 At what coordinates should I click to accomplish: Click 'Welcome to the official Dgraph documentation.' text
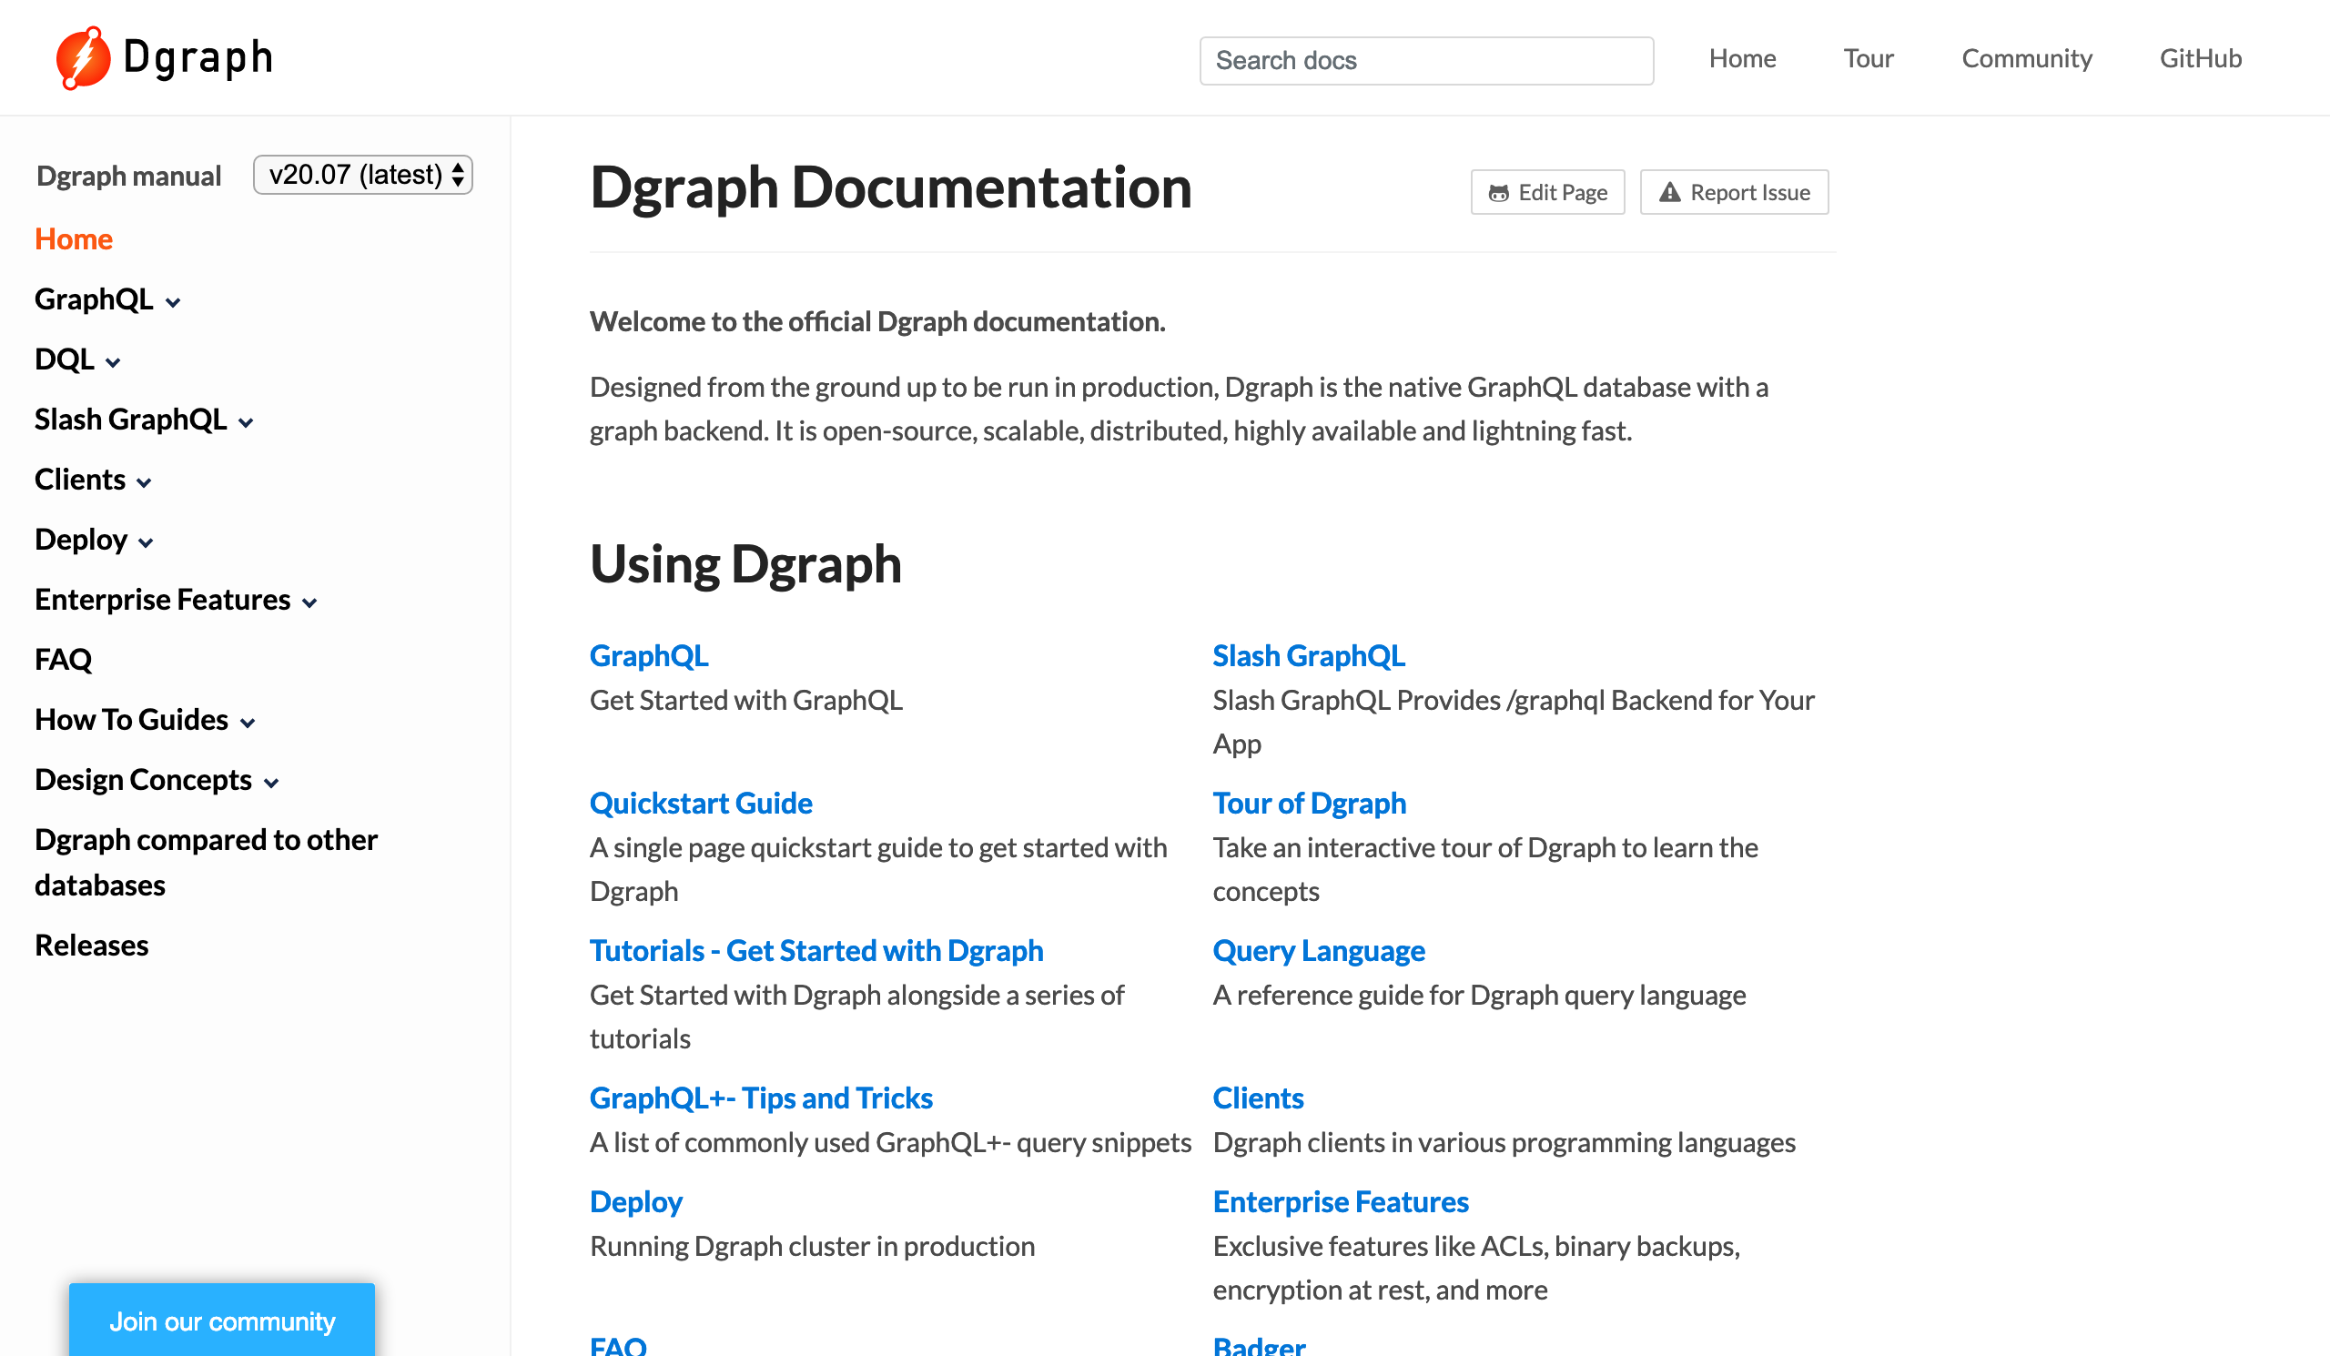(x=877, y=321)
